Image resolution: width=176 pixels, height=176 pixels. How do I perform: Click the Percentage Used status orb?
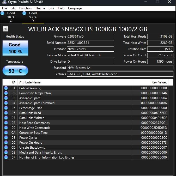6,108
